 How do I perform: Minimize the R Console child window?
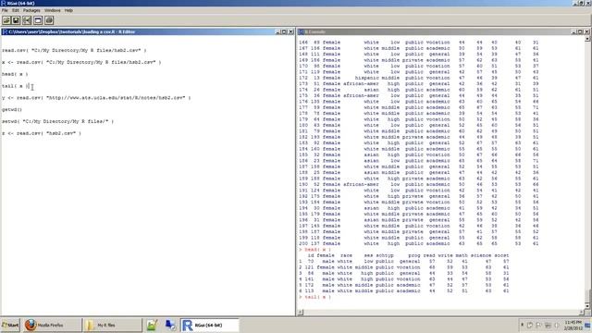point(573,31)
